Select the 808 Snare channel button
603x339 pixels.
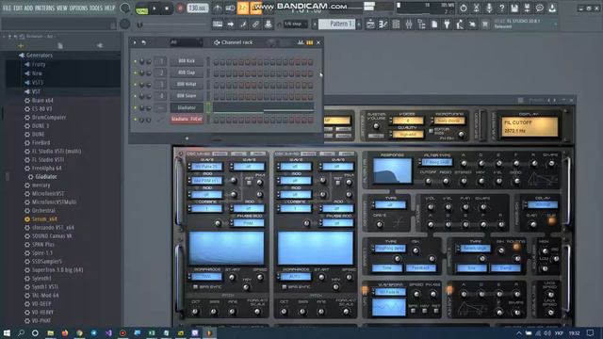[187, 96]
